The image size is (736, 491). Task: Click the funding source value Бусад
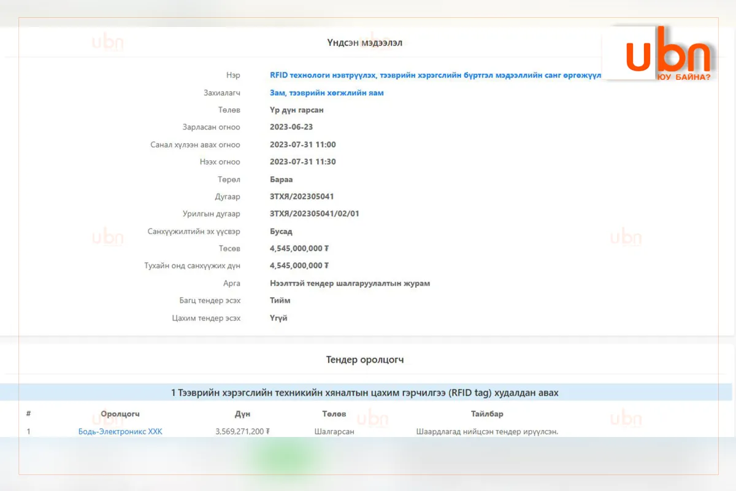(x=281, y=231)
